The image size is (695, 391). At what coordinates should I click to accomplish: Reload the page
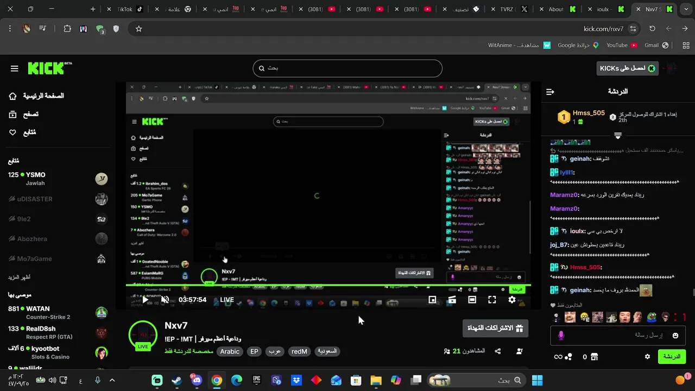[652, 29]
